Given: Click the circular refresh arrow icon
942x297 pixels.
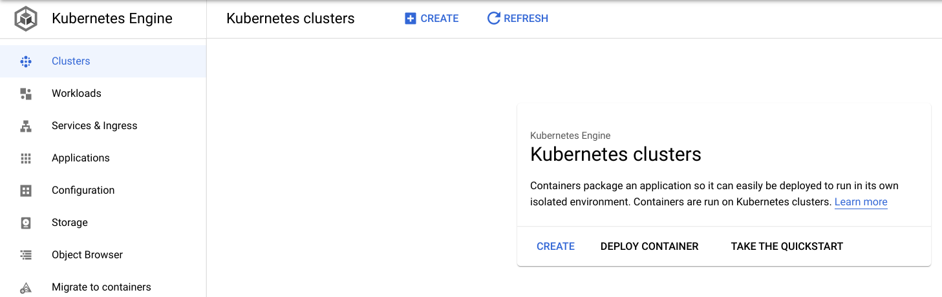Looking at the screenshot, I should (x=493, y=18).
